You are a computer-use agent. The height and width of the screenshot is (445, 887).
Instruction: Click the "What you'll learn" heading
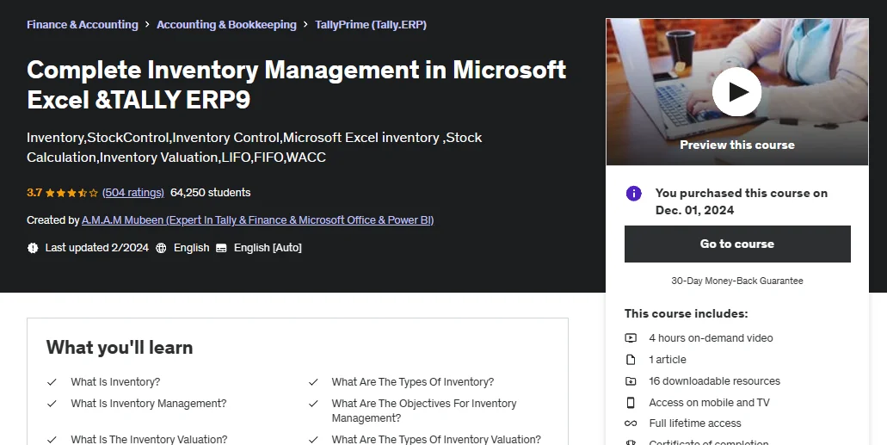[120, 348]
